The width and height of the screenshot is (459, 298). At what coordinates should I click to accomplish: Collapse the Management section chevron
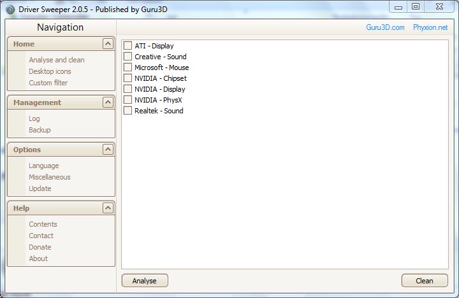coord(108,103)
